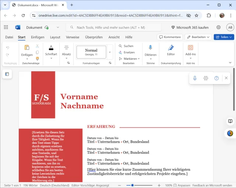
Task: Open the app launcher grid icon
Action: pyautogui.click(x=6, y=27)
